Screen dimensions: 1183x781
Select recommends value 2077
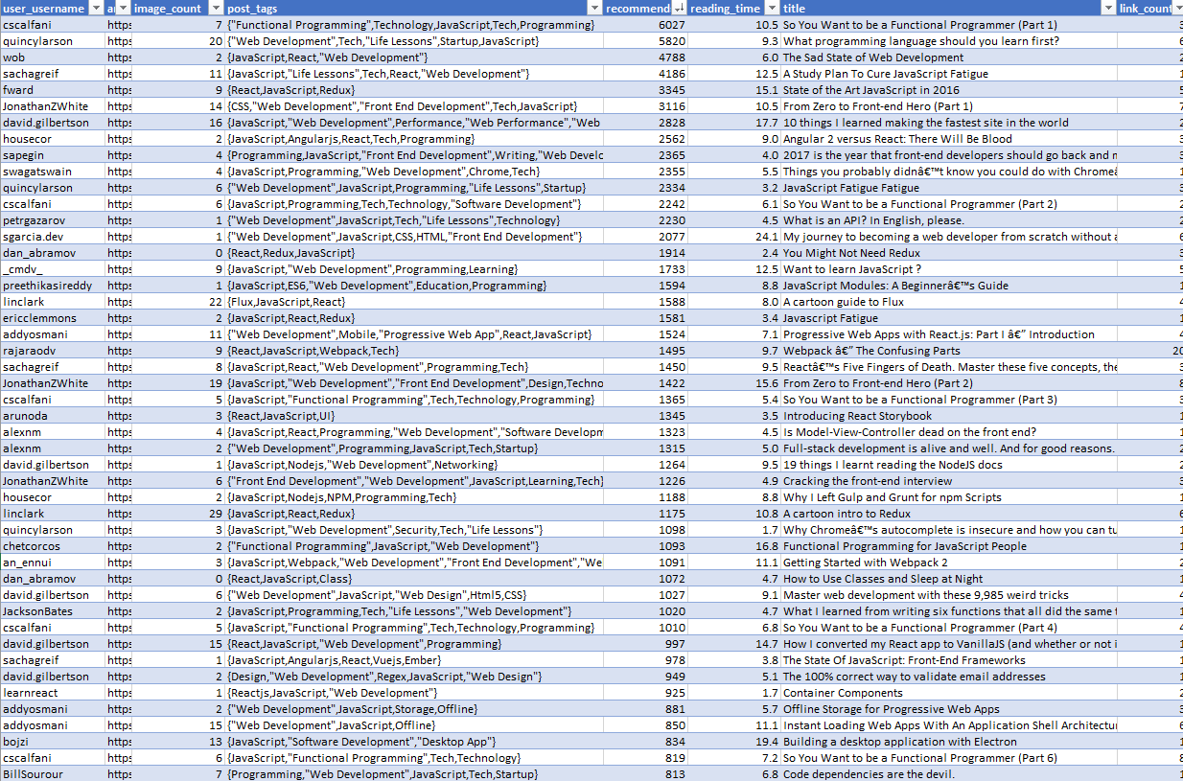pyautogui.click(x=672, y=237)
